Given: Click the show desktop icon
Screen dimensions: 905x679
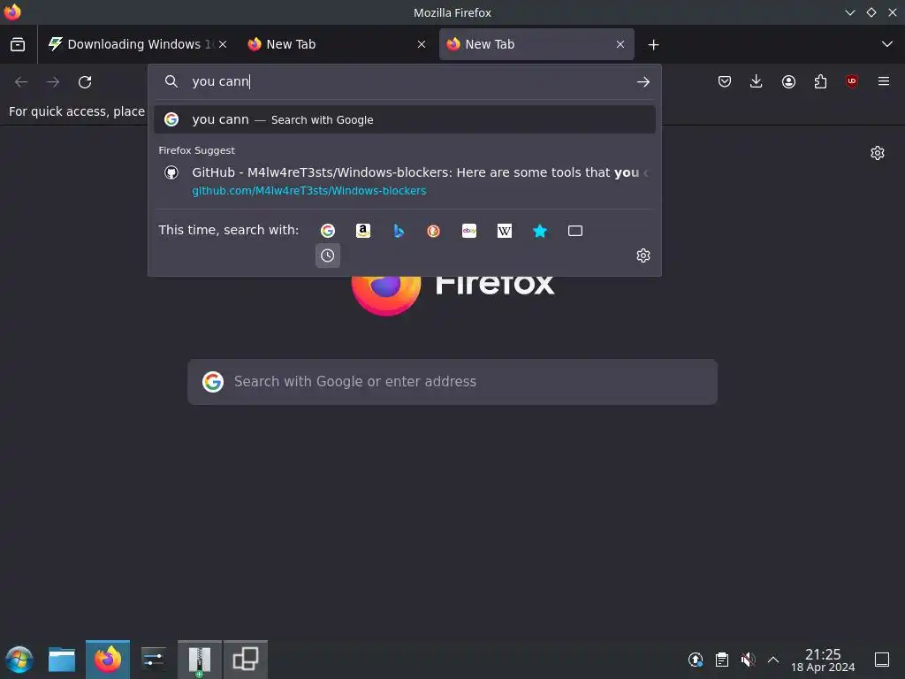Looking at the screenshot, I should click(882, 660).
